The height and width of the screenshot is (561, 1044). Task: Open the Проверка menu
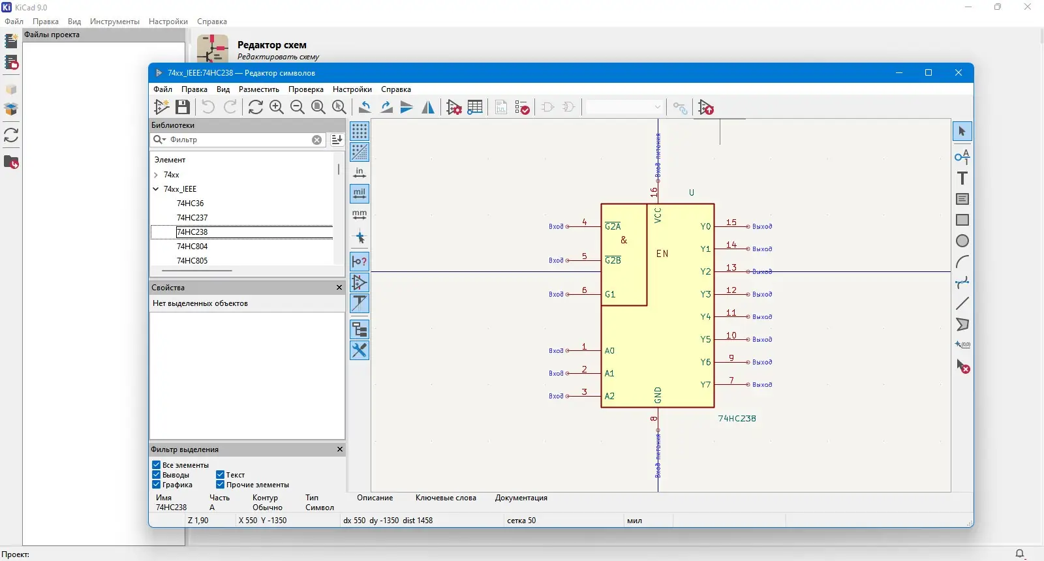pyautogui.click(x=305, y=89)
